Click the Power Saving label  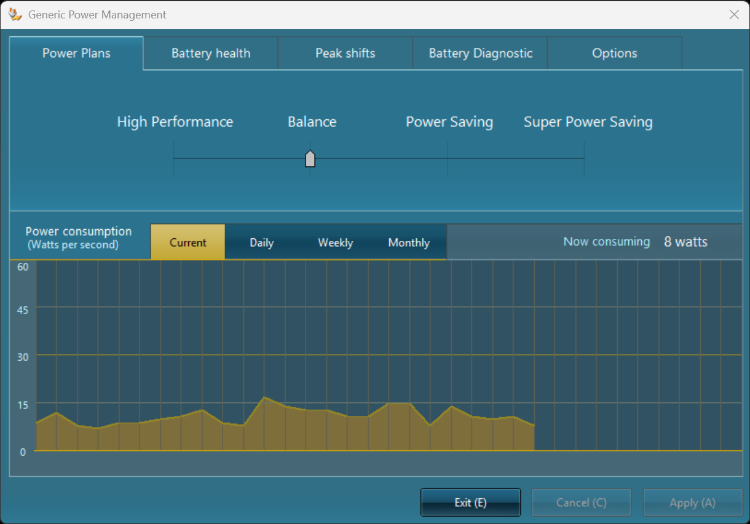point(449,122)
